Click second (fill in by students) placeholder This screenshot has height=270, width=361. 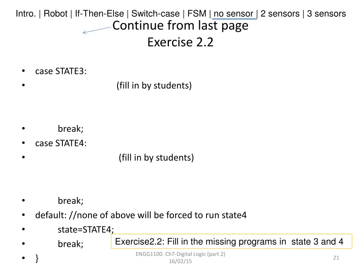[156, 157]
